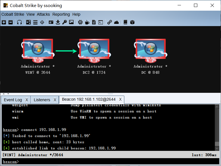Expand split pane with down arrow
Image resolution: width=221 pixels, height=166 pixels.
(x=8, y=94)
